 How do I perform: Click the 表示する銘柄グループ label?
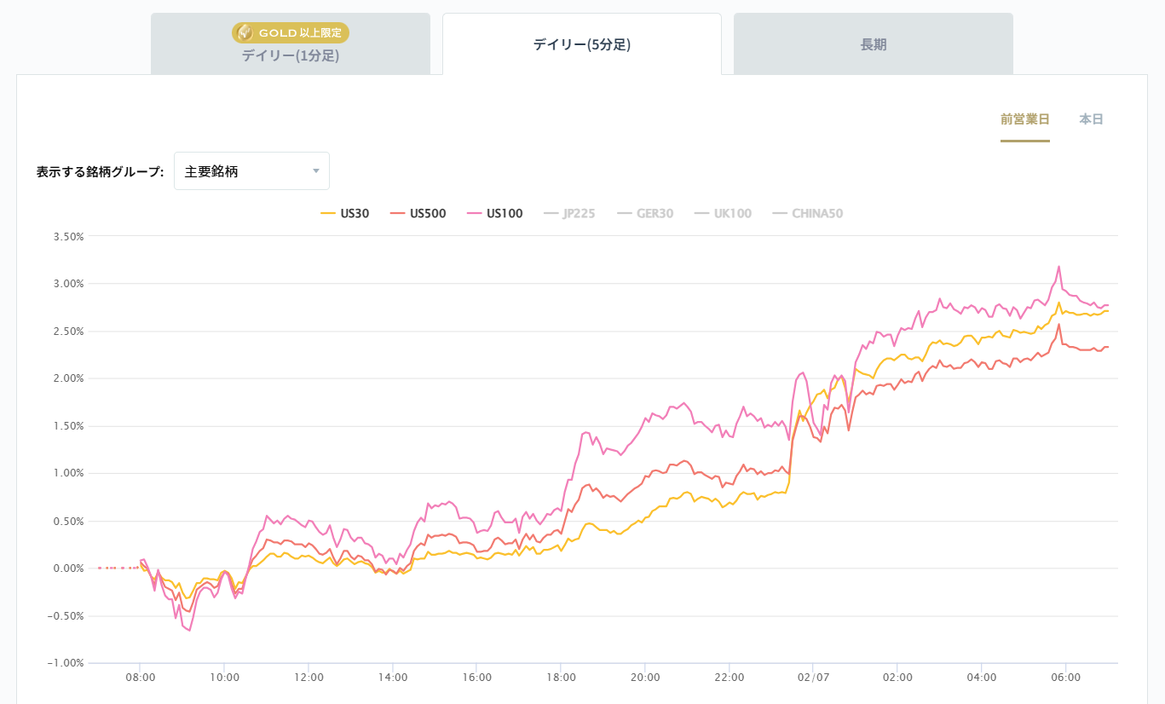coord(100,171)
